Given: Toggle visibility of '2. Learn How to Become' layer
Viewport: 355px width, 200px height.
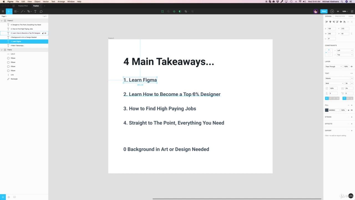Looking at the screenshot, I should [x=45, y=33].
